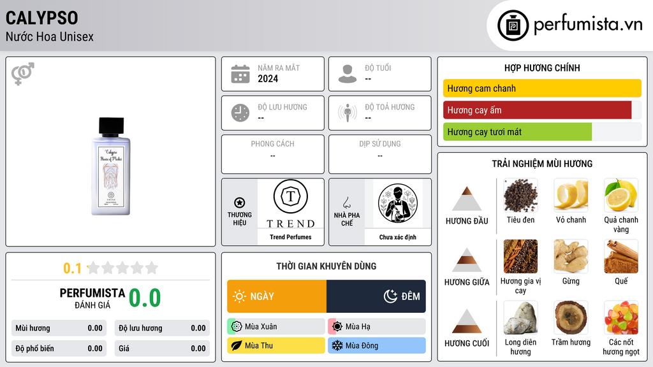Click the green 0.0 Perfumista rating
653x367 pixels.
[145, 298]
